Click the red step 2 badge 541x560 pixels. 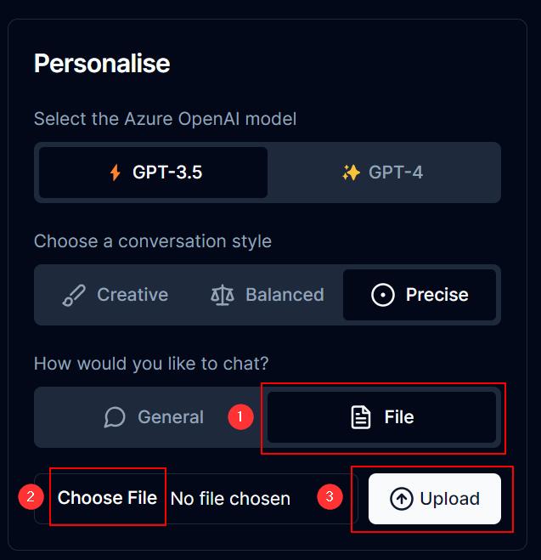pyautogui.click(x=31, y=498)
